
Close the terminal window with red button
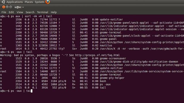coord(4,7)
